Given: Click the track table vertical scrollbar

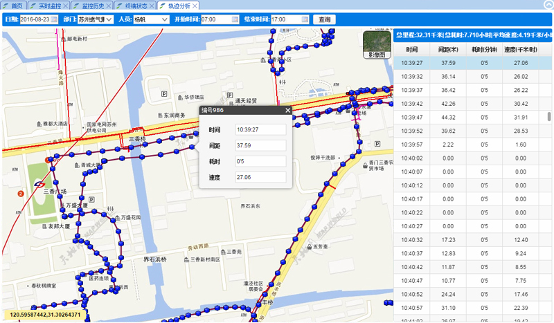Looking at the screenshot, I should (x=549, y=118).
